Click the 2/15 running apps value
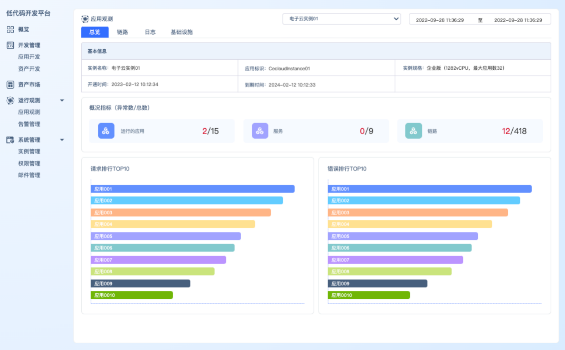The height and width of the screenshot is (350, 565). [x=210, y=131]
